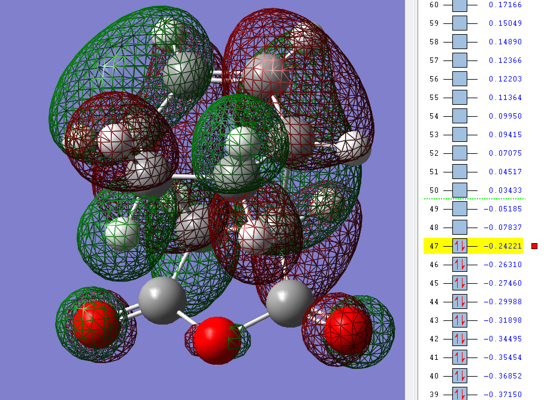Click energy value -0.07837
The width and height of the screenshot is (544, 400).
[503, 228]
